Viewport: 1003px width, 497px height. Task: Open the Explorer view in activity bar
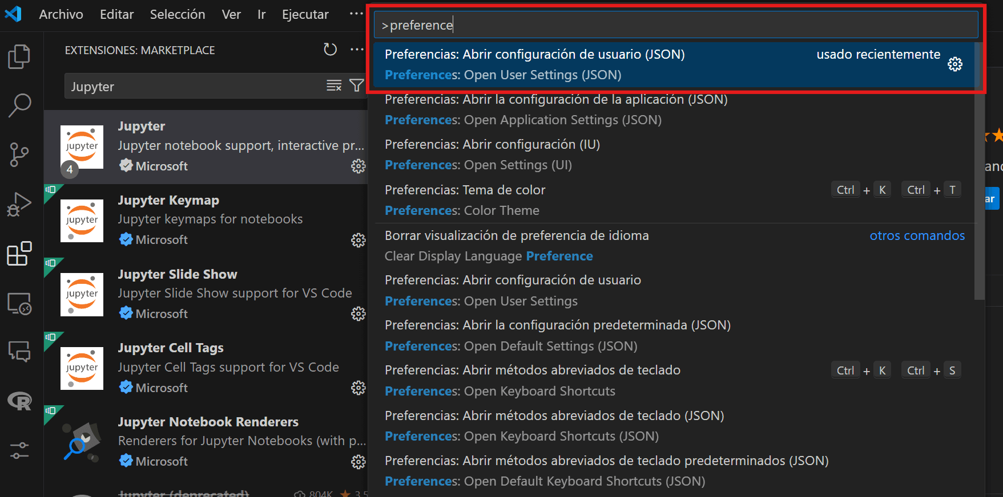point(19,56)
